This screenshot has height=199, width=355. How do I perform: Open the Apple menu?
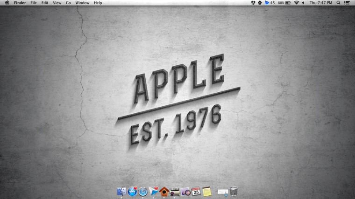[7, 3]
